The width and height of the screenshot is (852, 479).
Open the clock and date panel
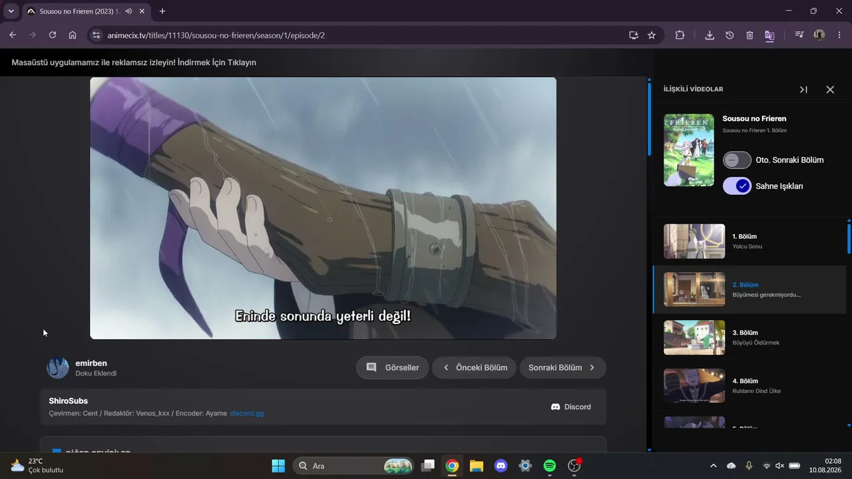pyautogui.click(x=824, y=466)
